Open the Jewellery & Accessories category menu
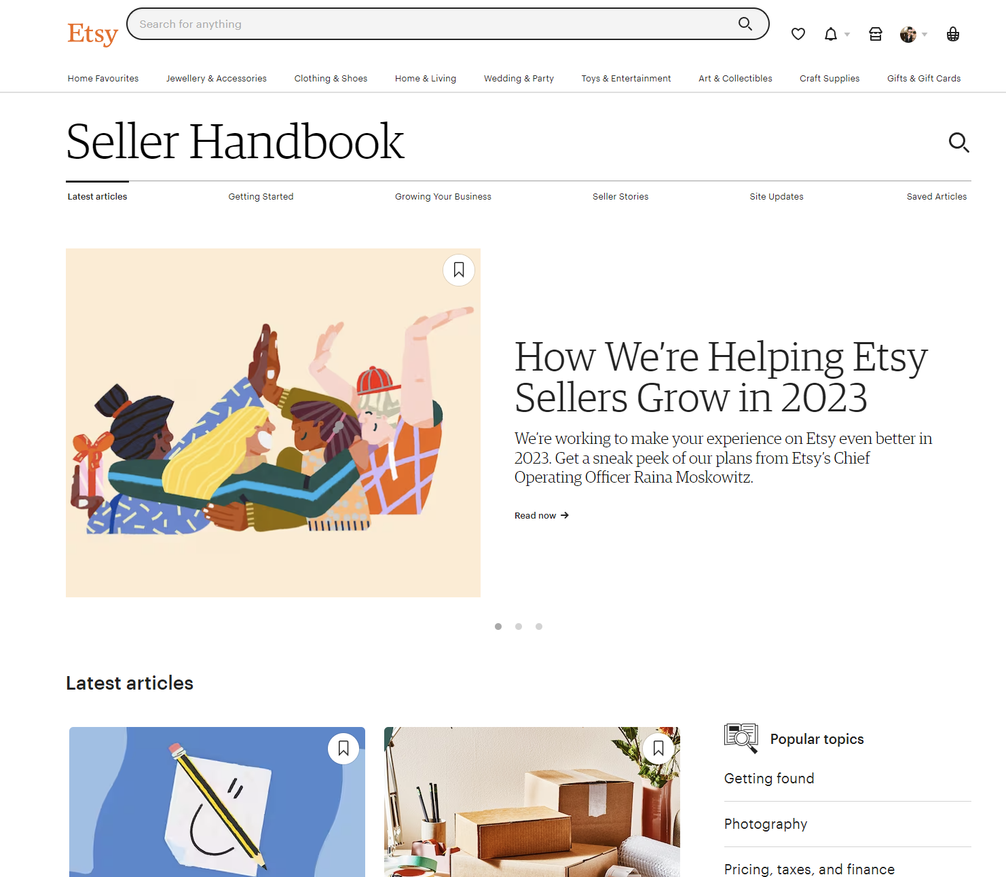 point(217,79)
